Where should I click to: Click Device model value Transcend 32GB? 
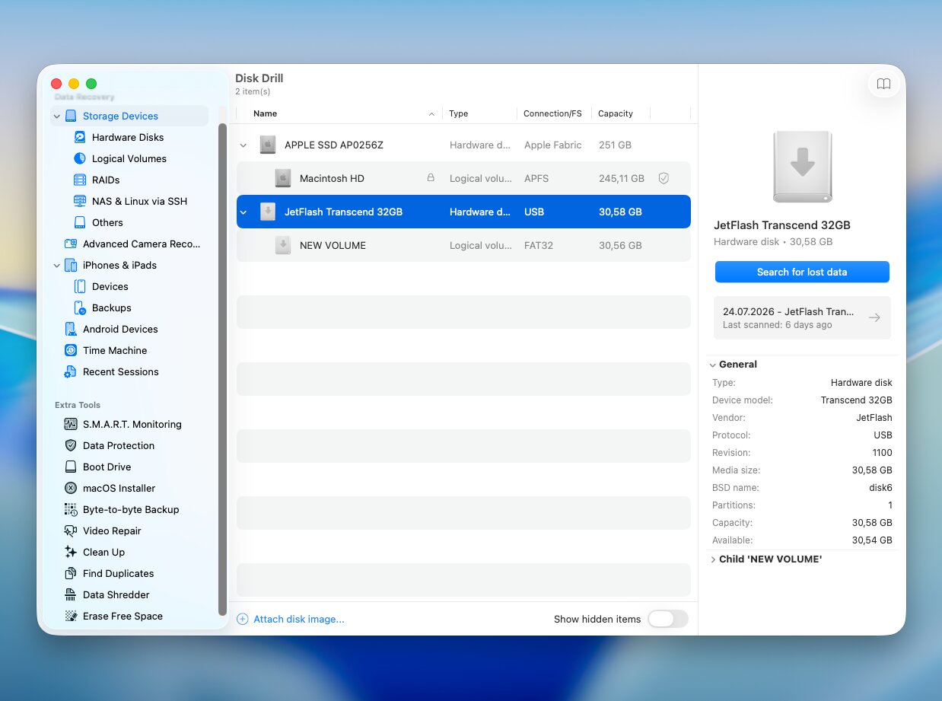857,400
